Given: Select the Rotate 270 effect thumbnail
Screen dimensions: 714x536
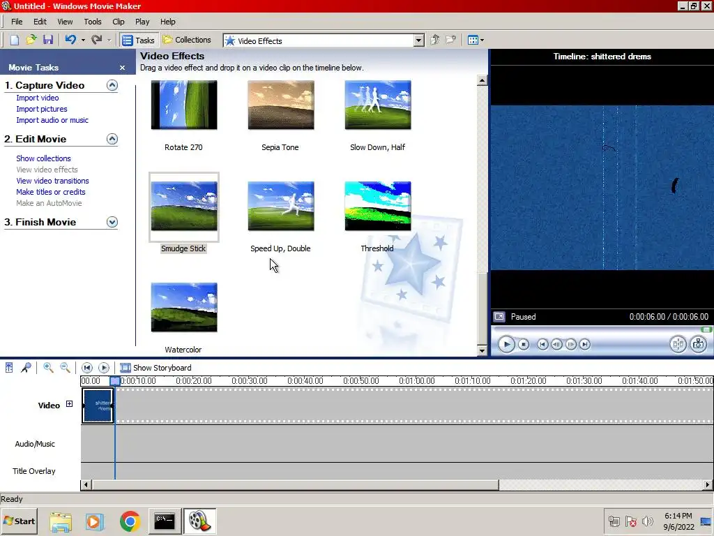Looking at the screenshot, I should click(x=184, y=105).
